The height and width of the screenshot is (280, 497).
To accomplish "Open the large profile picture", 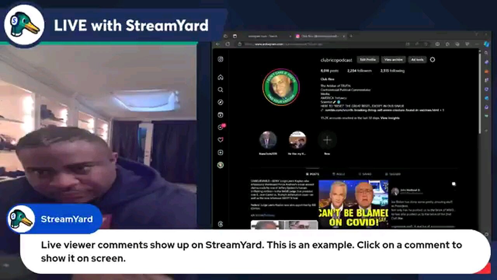I will [x=281, y=87].
